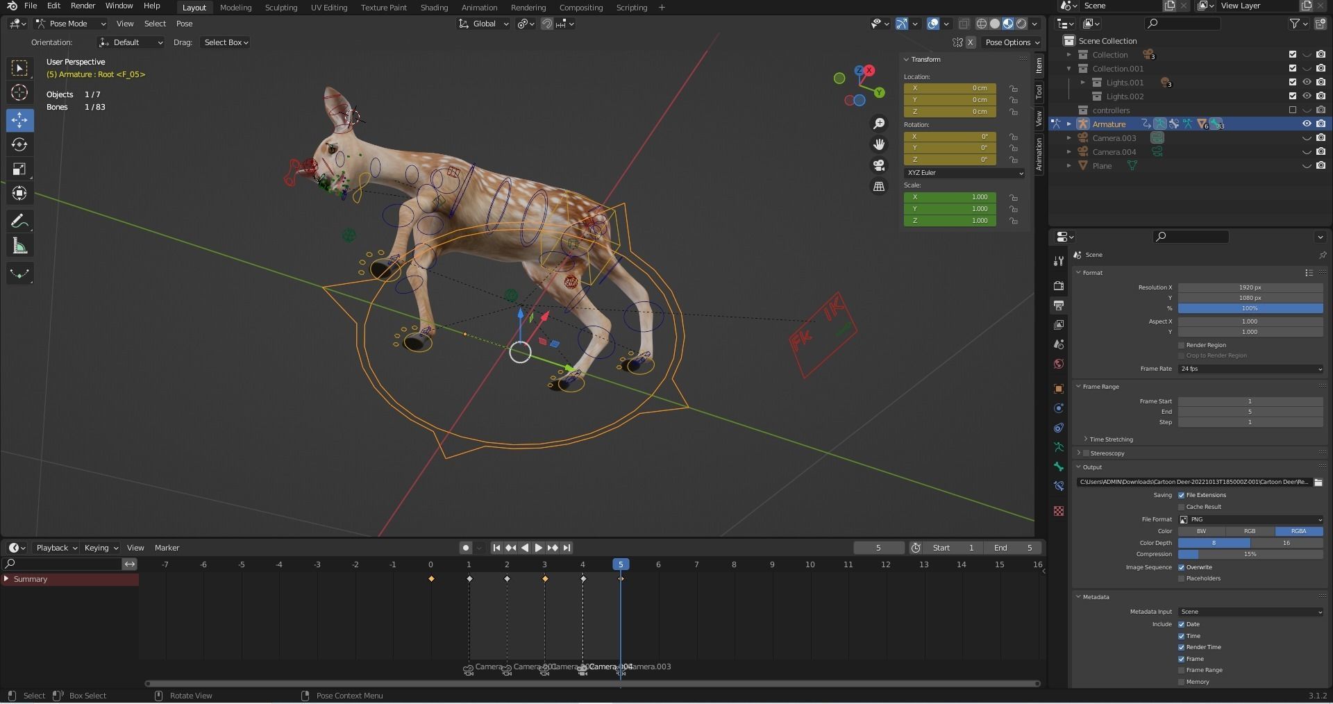1333x704 pixels.
Task: Open the Keying popover in timeline
Action: click(x=101, y=548)
